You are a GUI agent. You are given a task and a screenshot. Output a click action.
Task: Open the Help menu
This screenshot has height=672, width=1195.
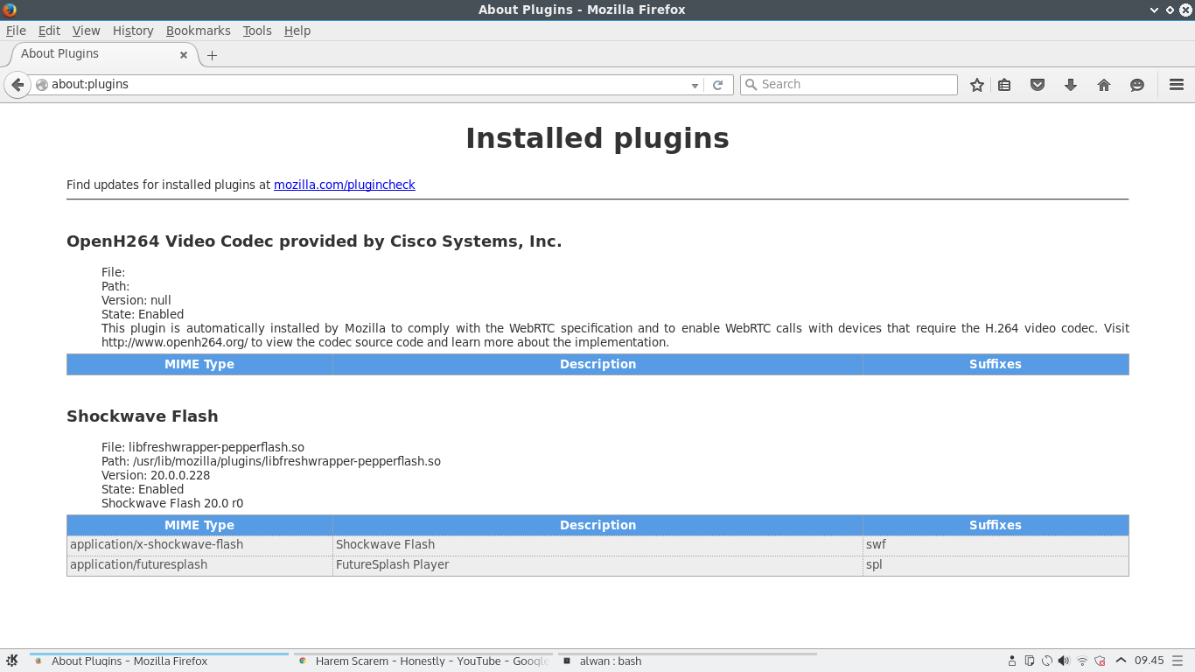click(297, 31)
